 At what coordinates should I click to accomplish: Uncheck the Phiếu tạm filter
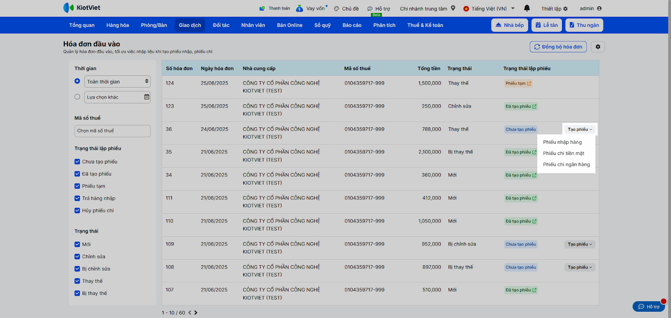(x=77, y=186)
